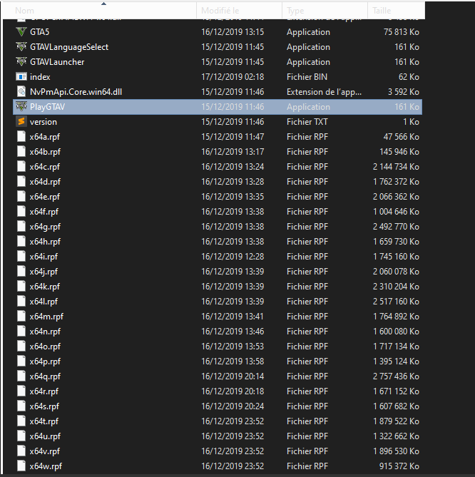Screen dimensions: 475x477
Task: Click the version text file icon
Action: coord(21,122)
